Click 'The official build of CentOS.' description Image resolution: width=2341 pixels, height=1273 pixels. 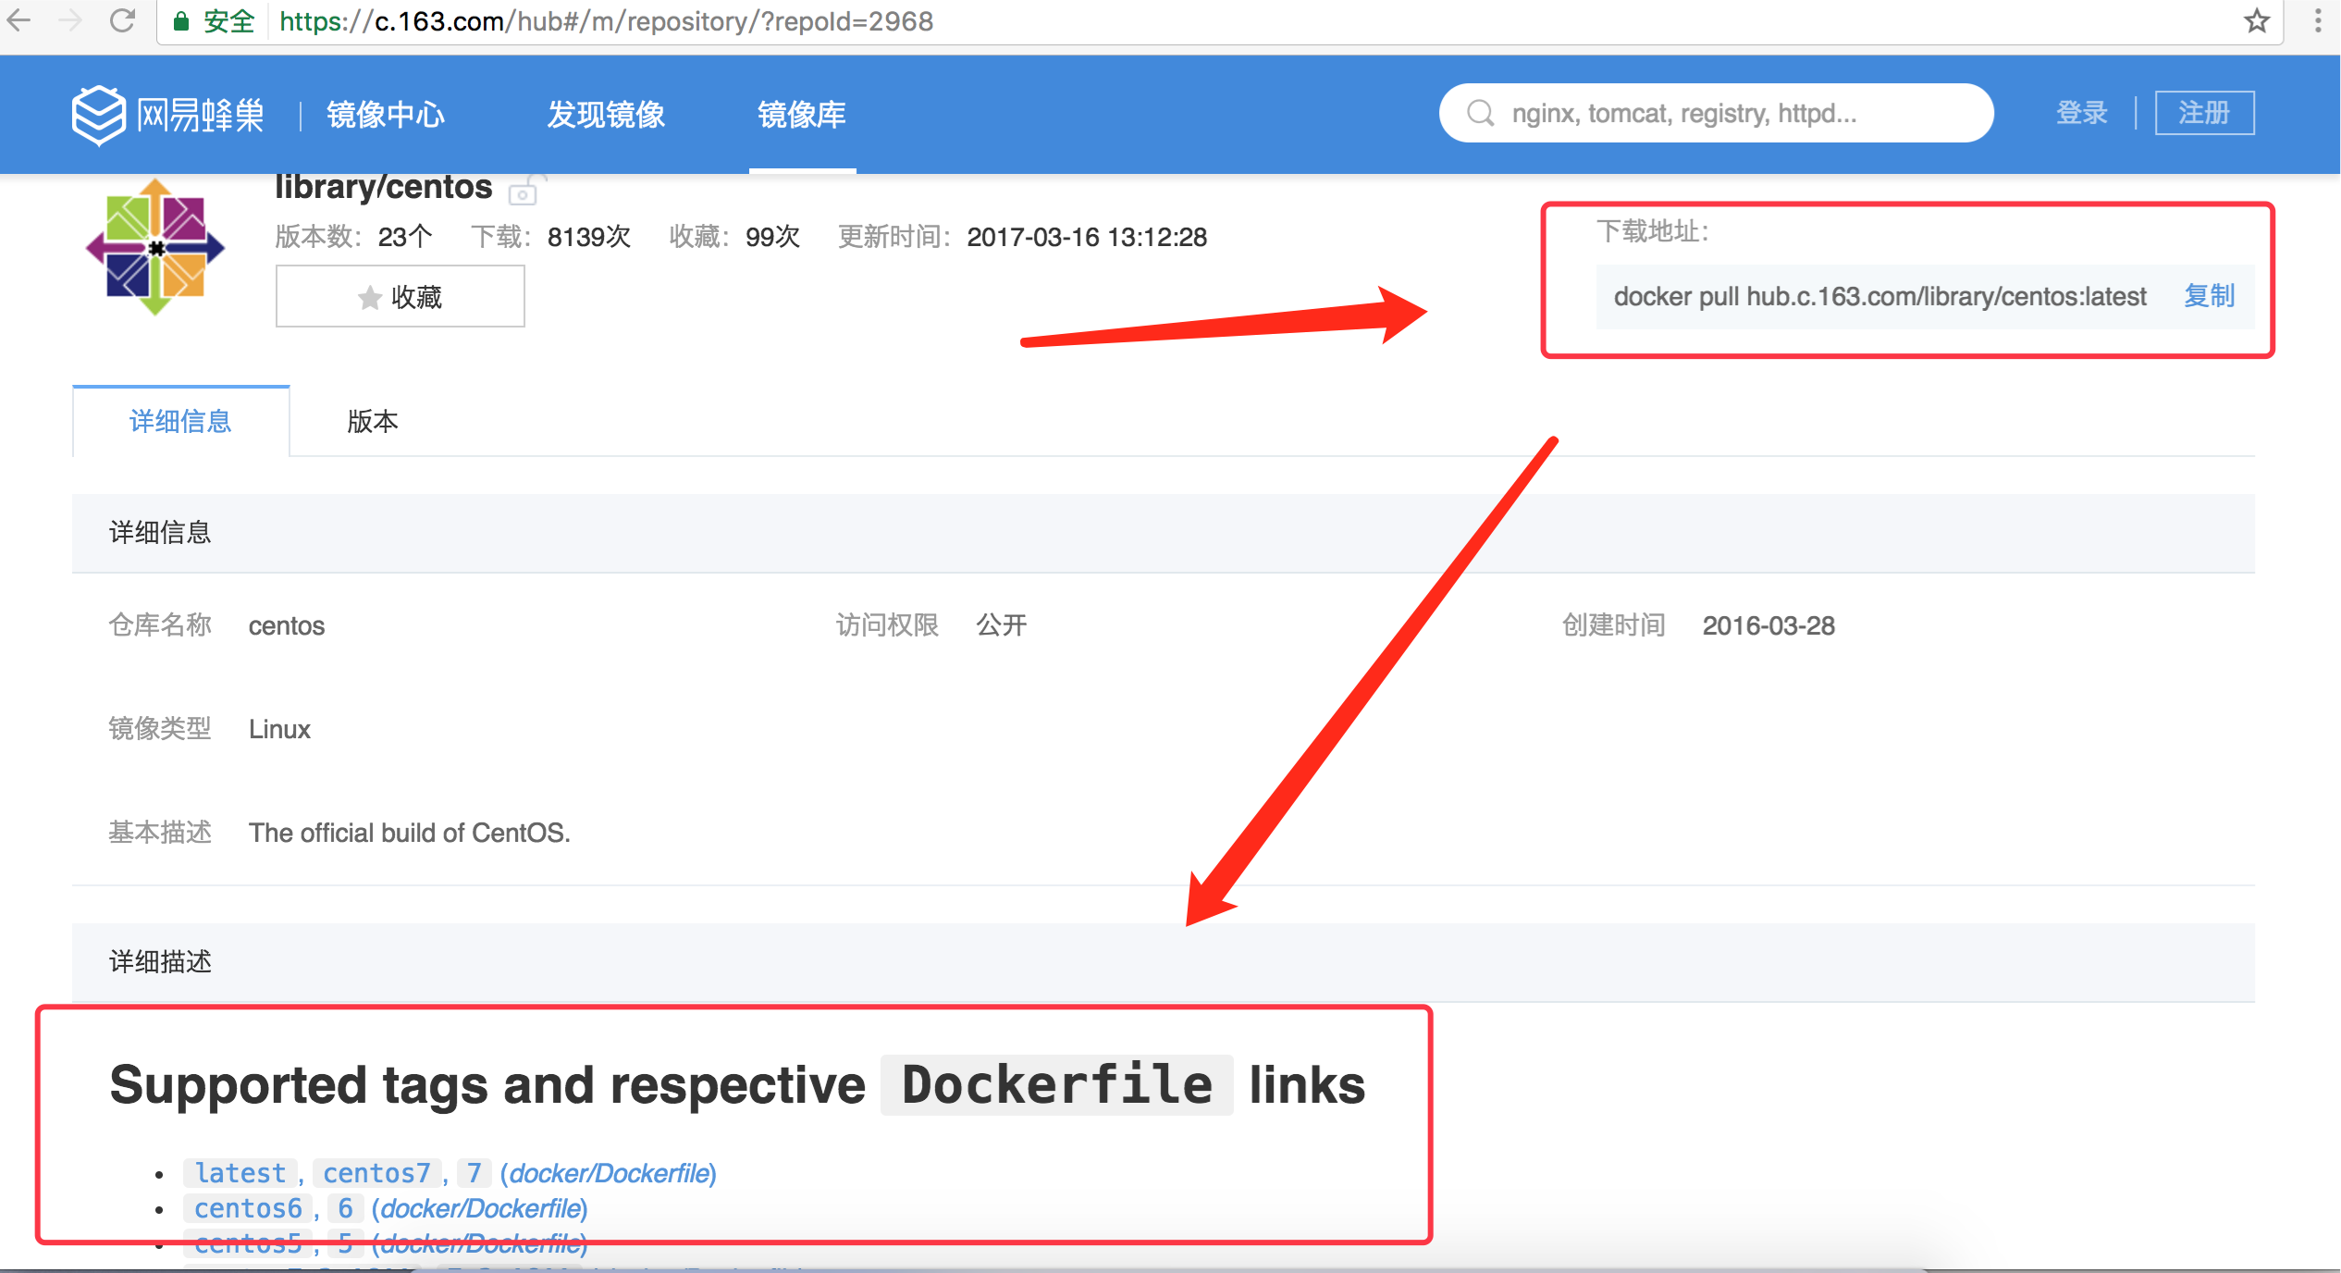pos(409,833)
